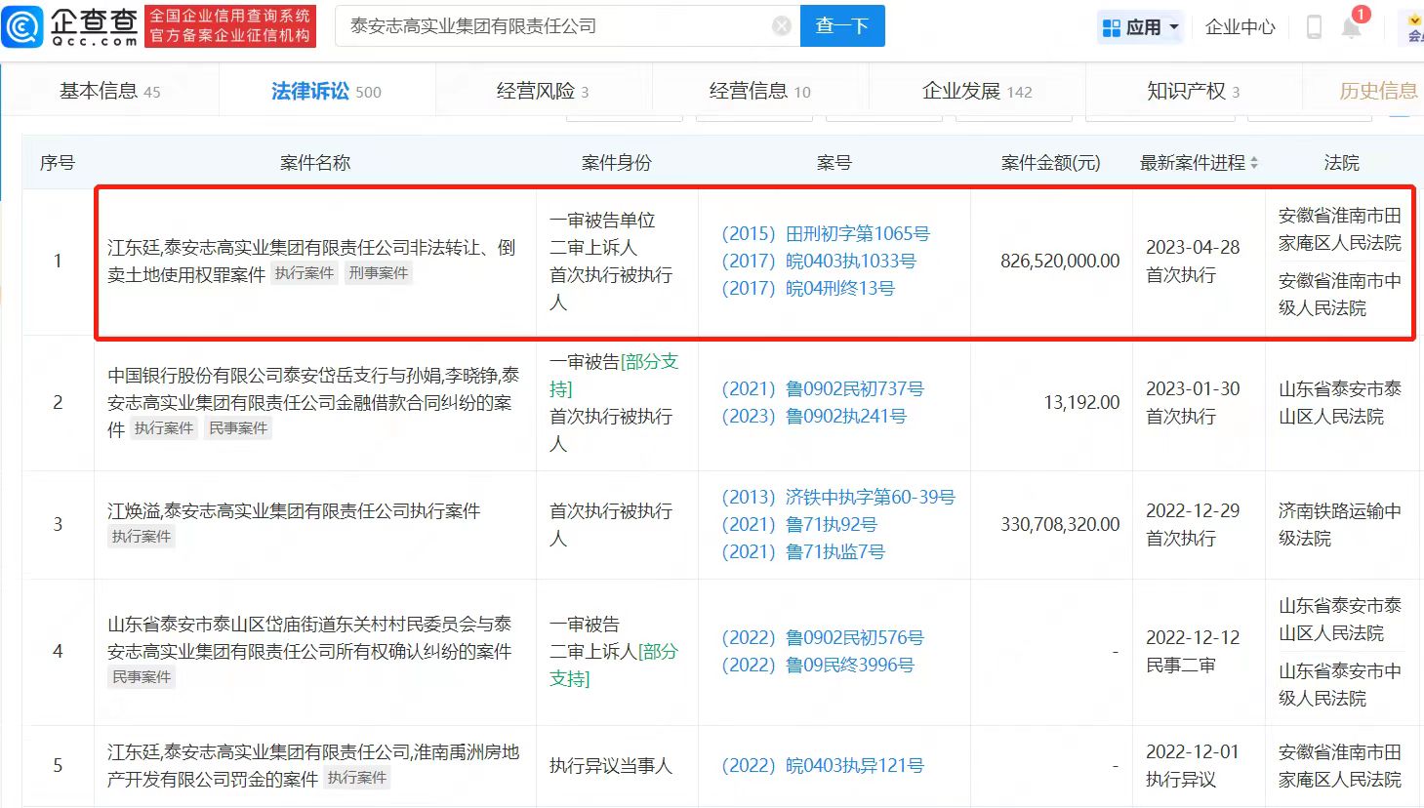Viewport: 1424px width, 808px height.
Task: Open the 江东廷 非法转让、倒卖土地使用权罪 case title
Action: (x=311, y=261)
